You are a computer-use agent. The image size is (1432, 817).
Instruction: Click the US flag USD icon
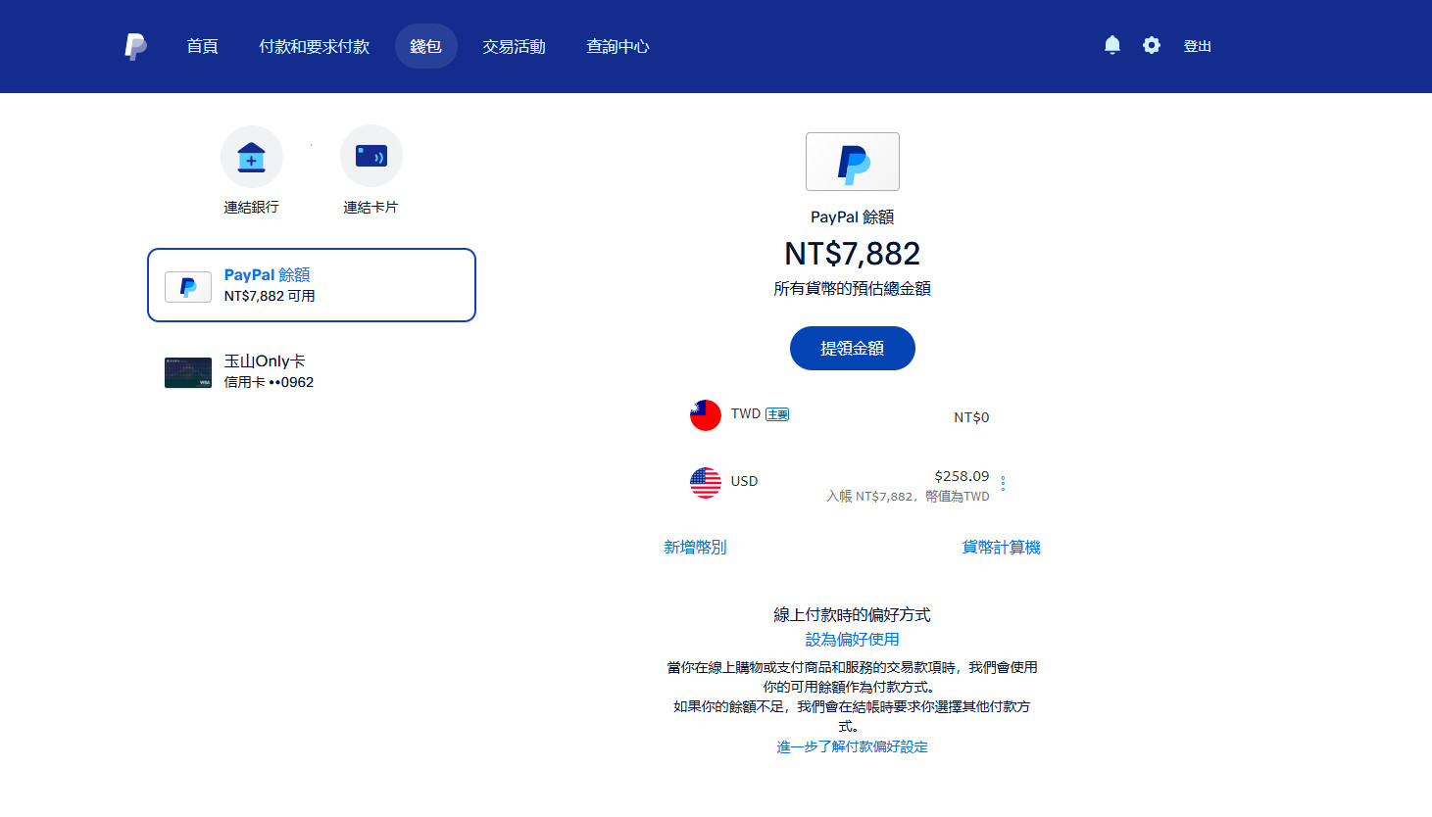pos(705,482)
